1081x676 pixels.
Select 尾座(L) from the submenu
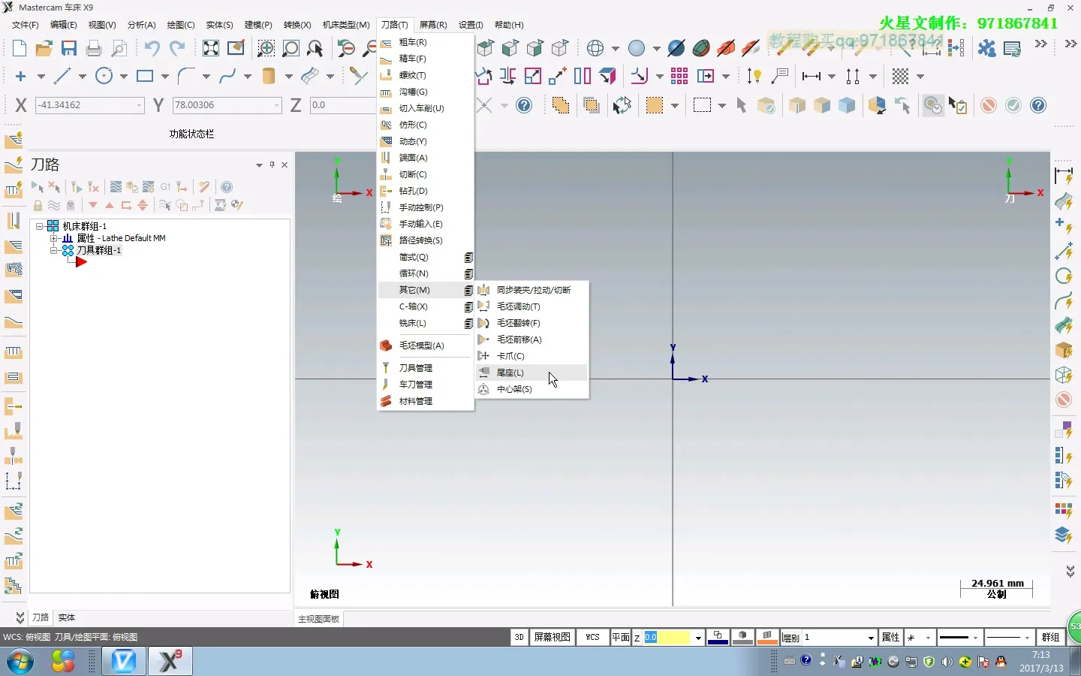(510, 373)
